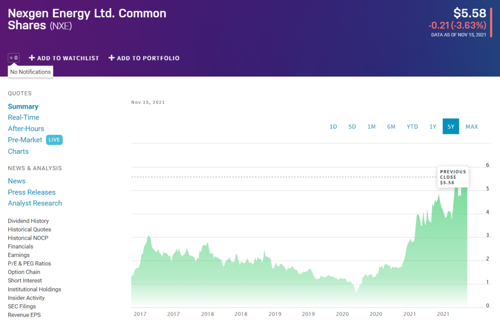Open Insider Activity
The image size is (500, 324).
26,298
